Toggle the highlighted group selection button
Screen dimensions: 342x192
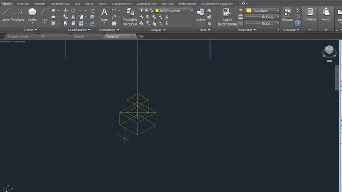pos(298,23)
